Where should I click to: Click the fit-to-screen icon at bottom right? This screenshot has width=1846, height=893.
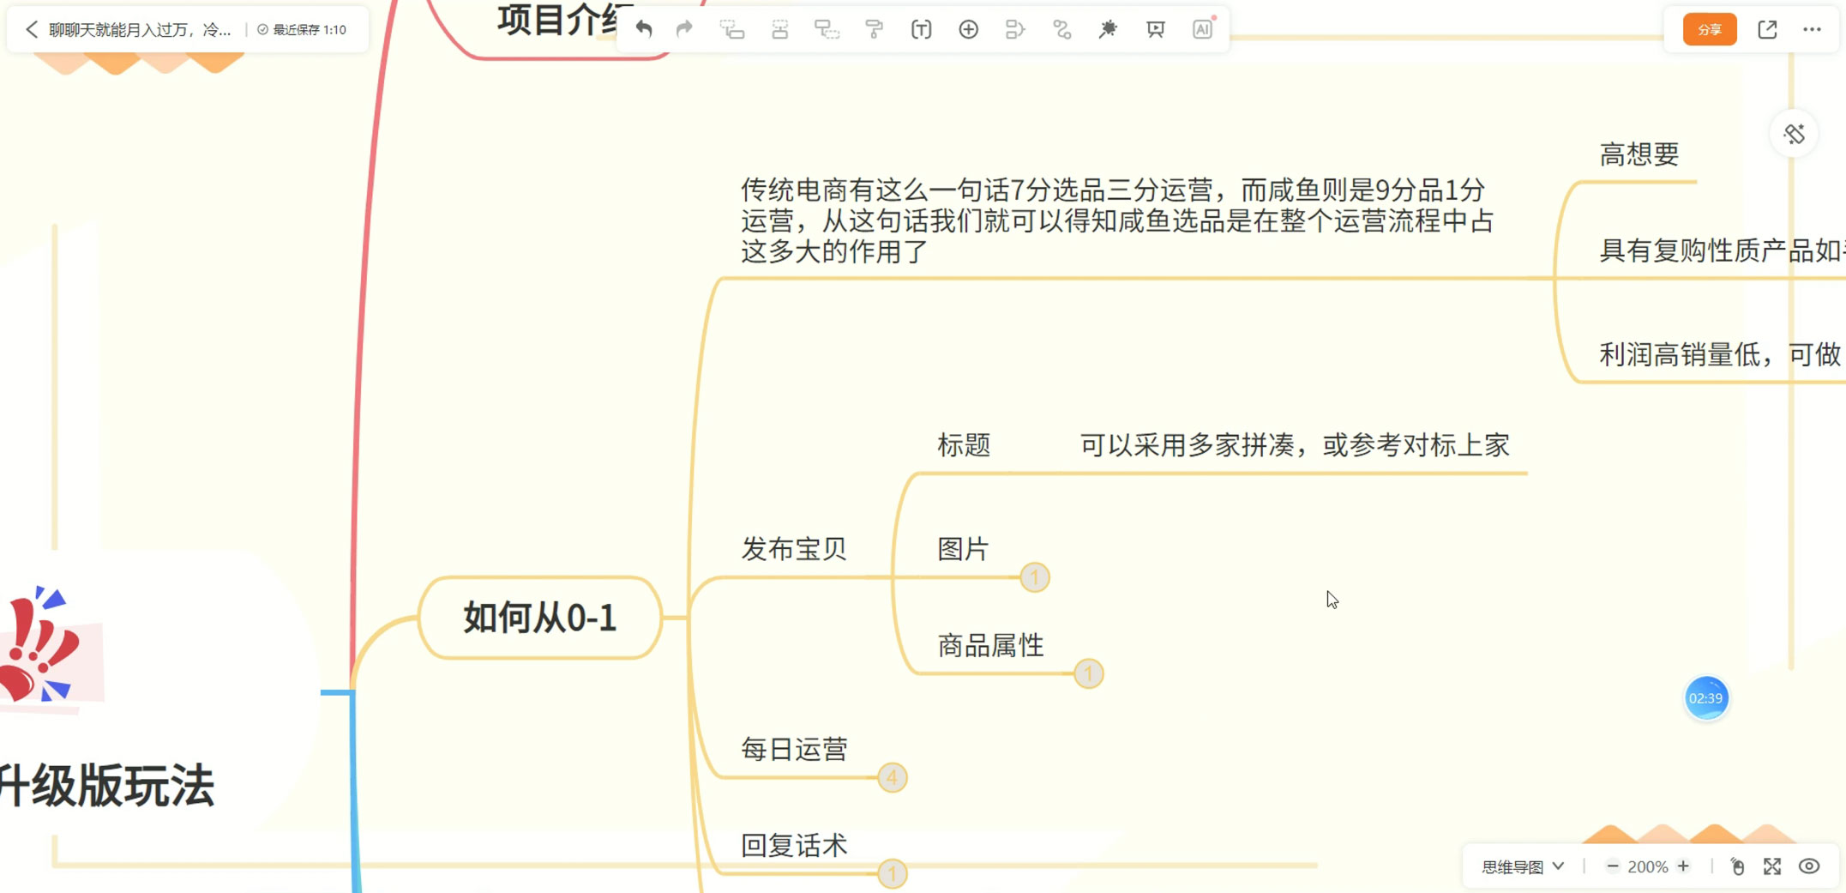click(x=1776, y=866)
